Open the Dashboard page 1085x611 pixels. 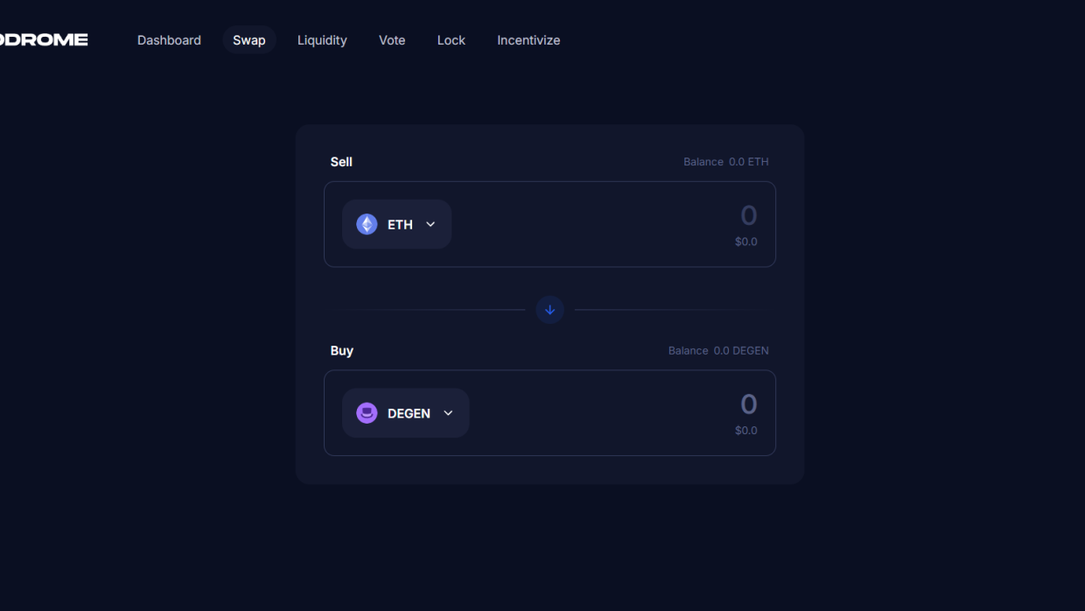point(169,40)
